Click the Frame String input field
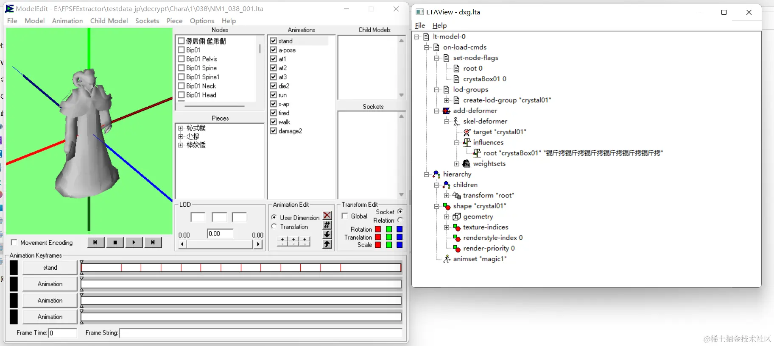 click(261, 333)
